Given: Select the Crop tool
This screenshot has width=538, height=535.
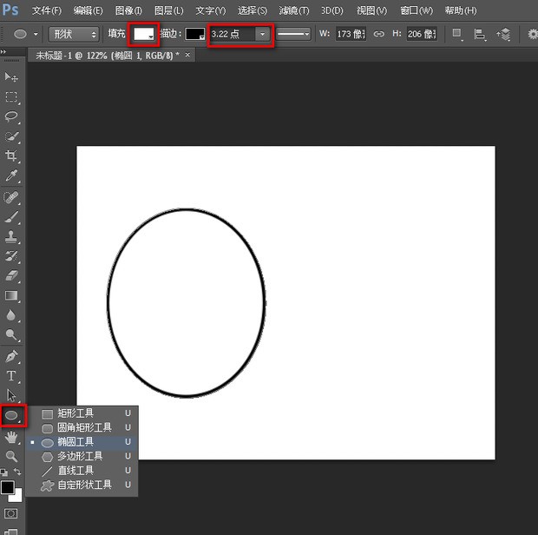Looking at the screenshot, I should coord(12,156).
